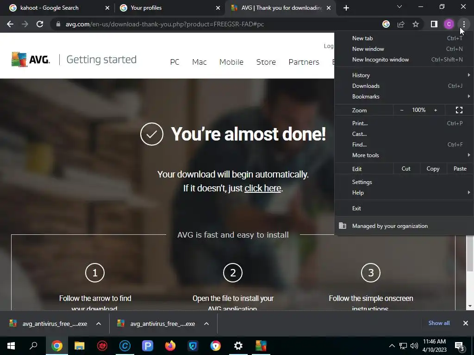The width and height of the screenshot is (474, 355).
Task: Click the address bar URL
Action: [165, 24]
